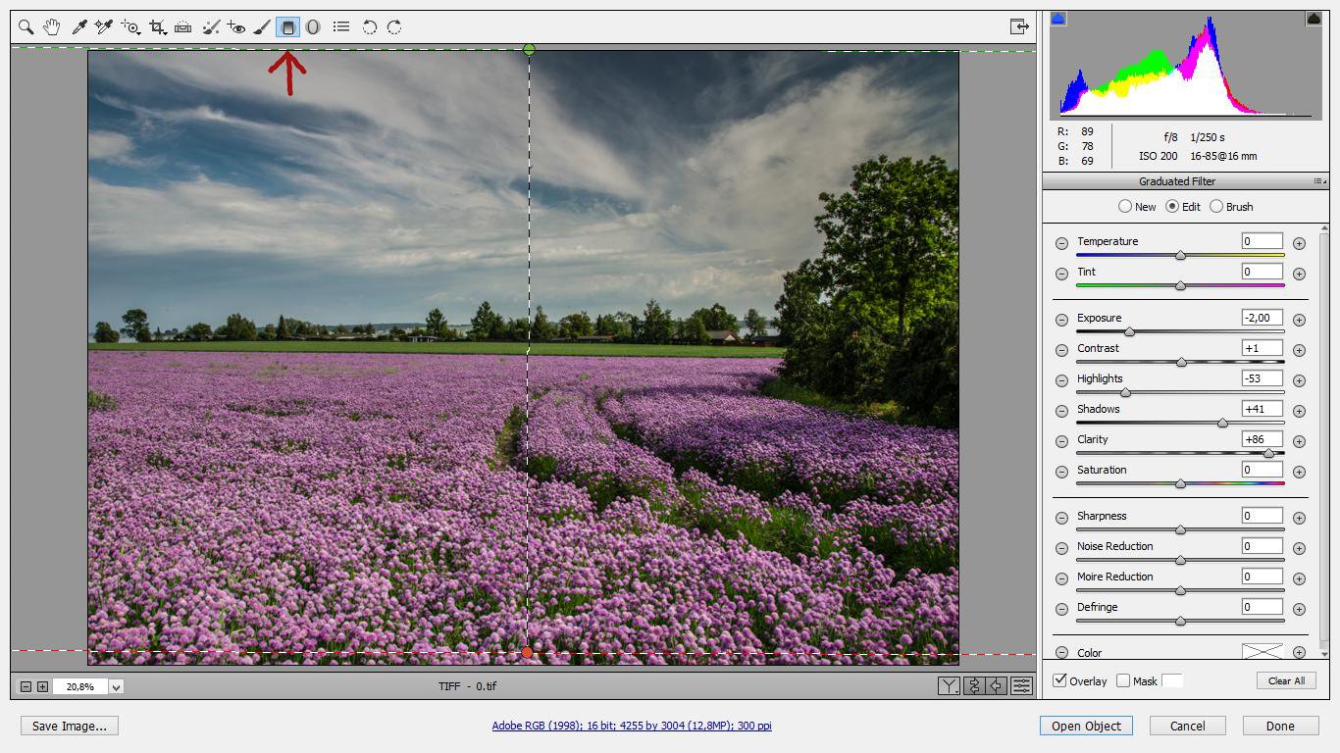This screenshot has height=753, width=1340.
Task: Click the Exposure slider handle
Action: [1129, 332]
